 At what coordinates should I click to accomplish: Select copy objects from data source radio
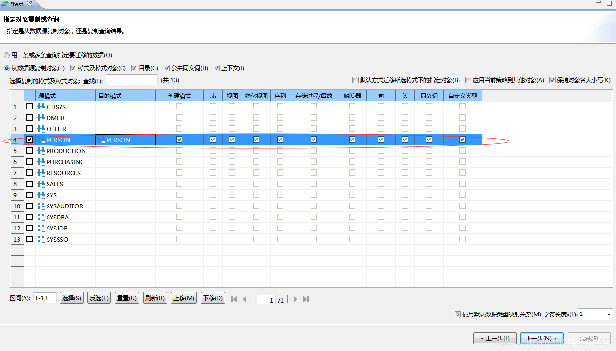7,68
